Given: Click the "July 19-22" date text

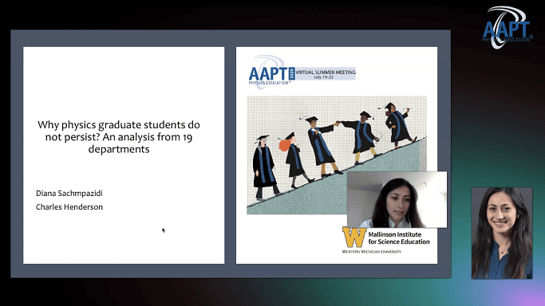Looking at the screenshot, I should [x=323, y=77].
